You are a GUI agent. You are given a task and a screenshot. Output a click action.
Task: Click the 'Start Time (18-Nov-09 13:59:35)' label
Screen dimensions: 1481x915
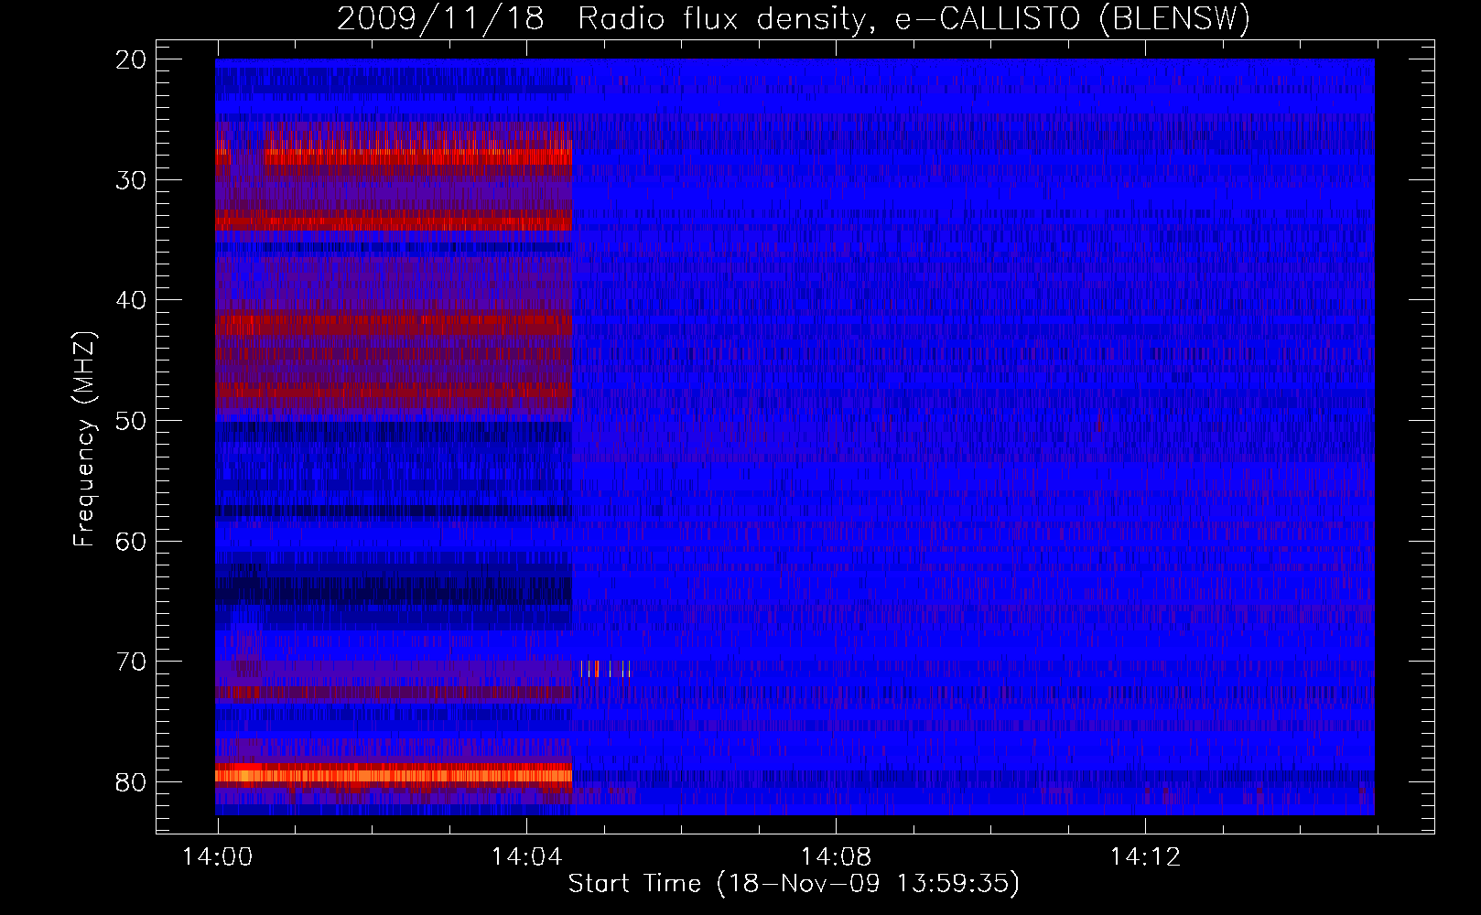pyautogui.click(x=794, y=884)
